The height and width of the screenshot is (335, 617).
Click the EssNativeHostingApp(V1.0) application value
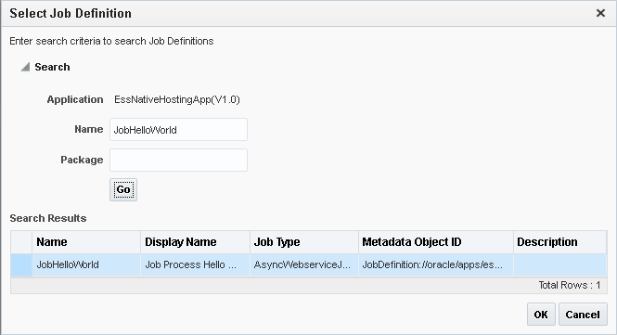tap(177, 99)
